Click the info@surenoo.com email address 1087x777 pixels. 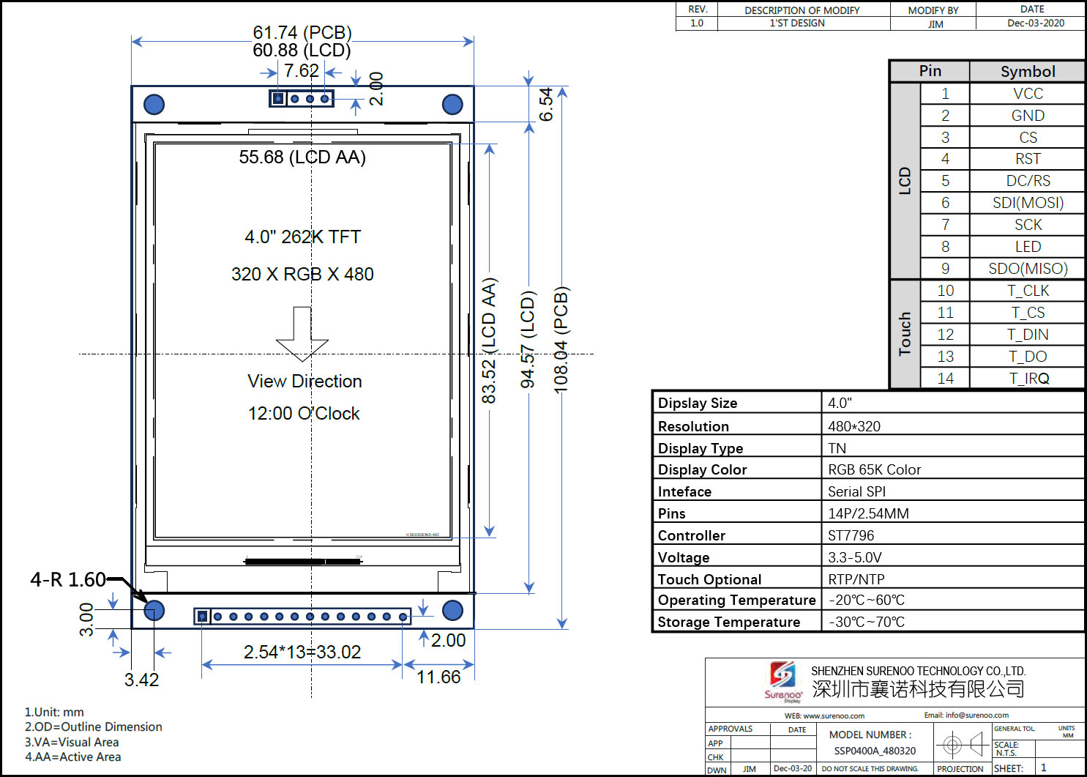coord(976,715)
